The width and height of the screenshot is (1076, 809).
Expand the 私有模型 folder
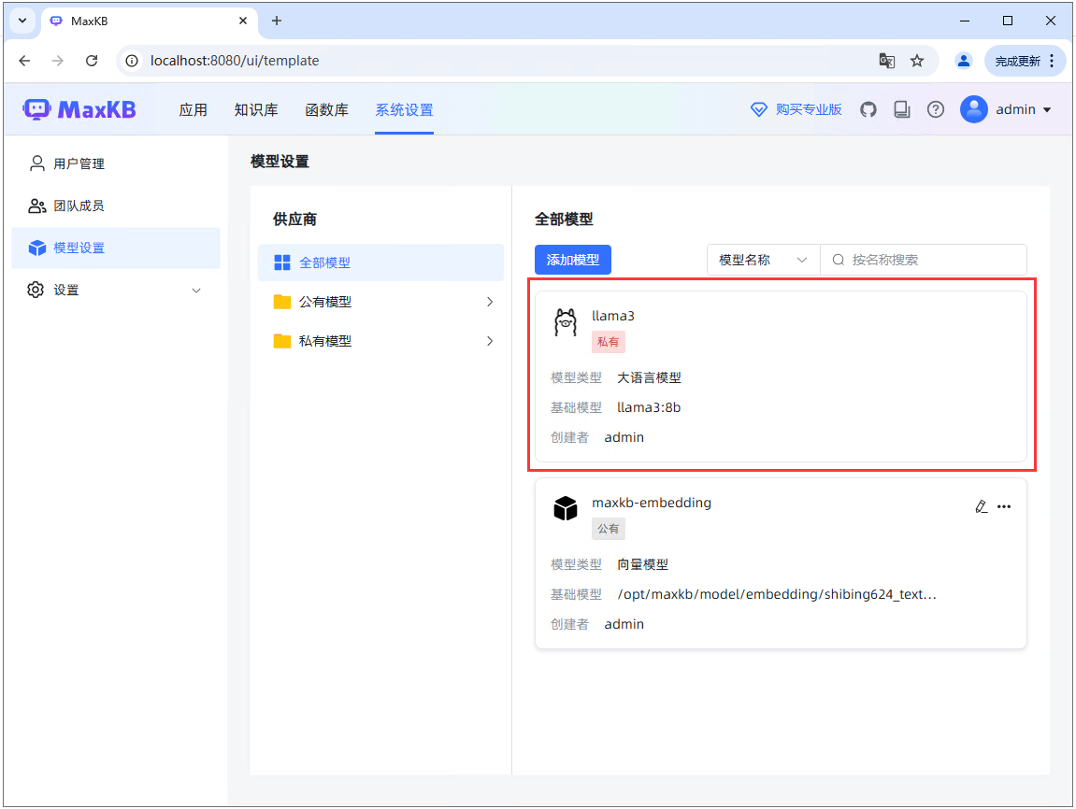click(x=489, y=341)
